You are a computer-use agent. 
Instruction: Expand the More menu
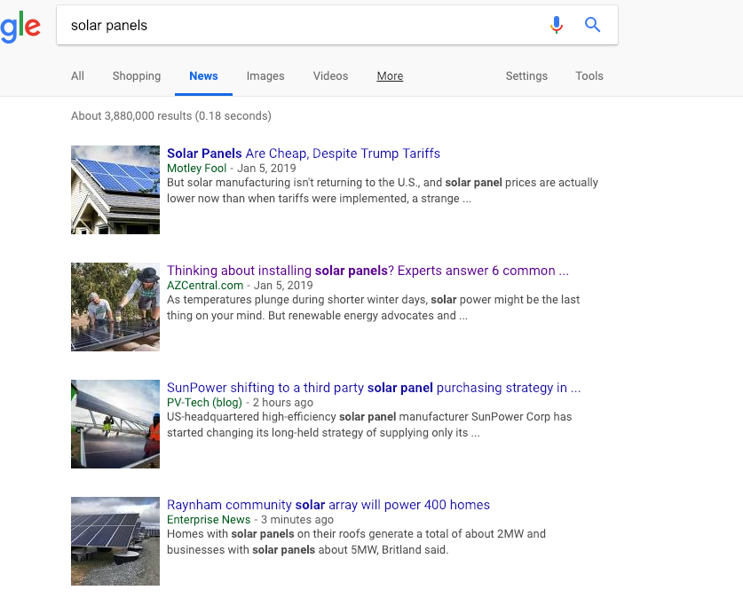(x=390, y=76)
